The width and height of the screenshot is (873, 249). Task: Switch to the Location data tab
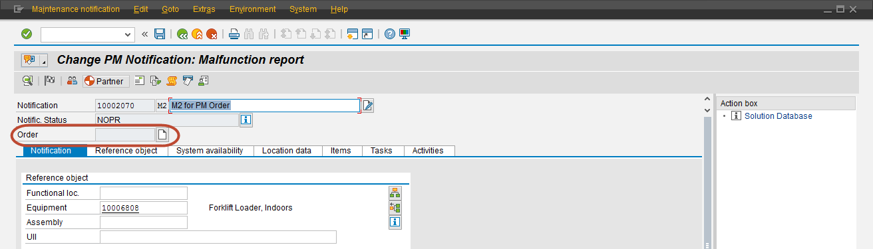pos(287,151)
